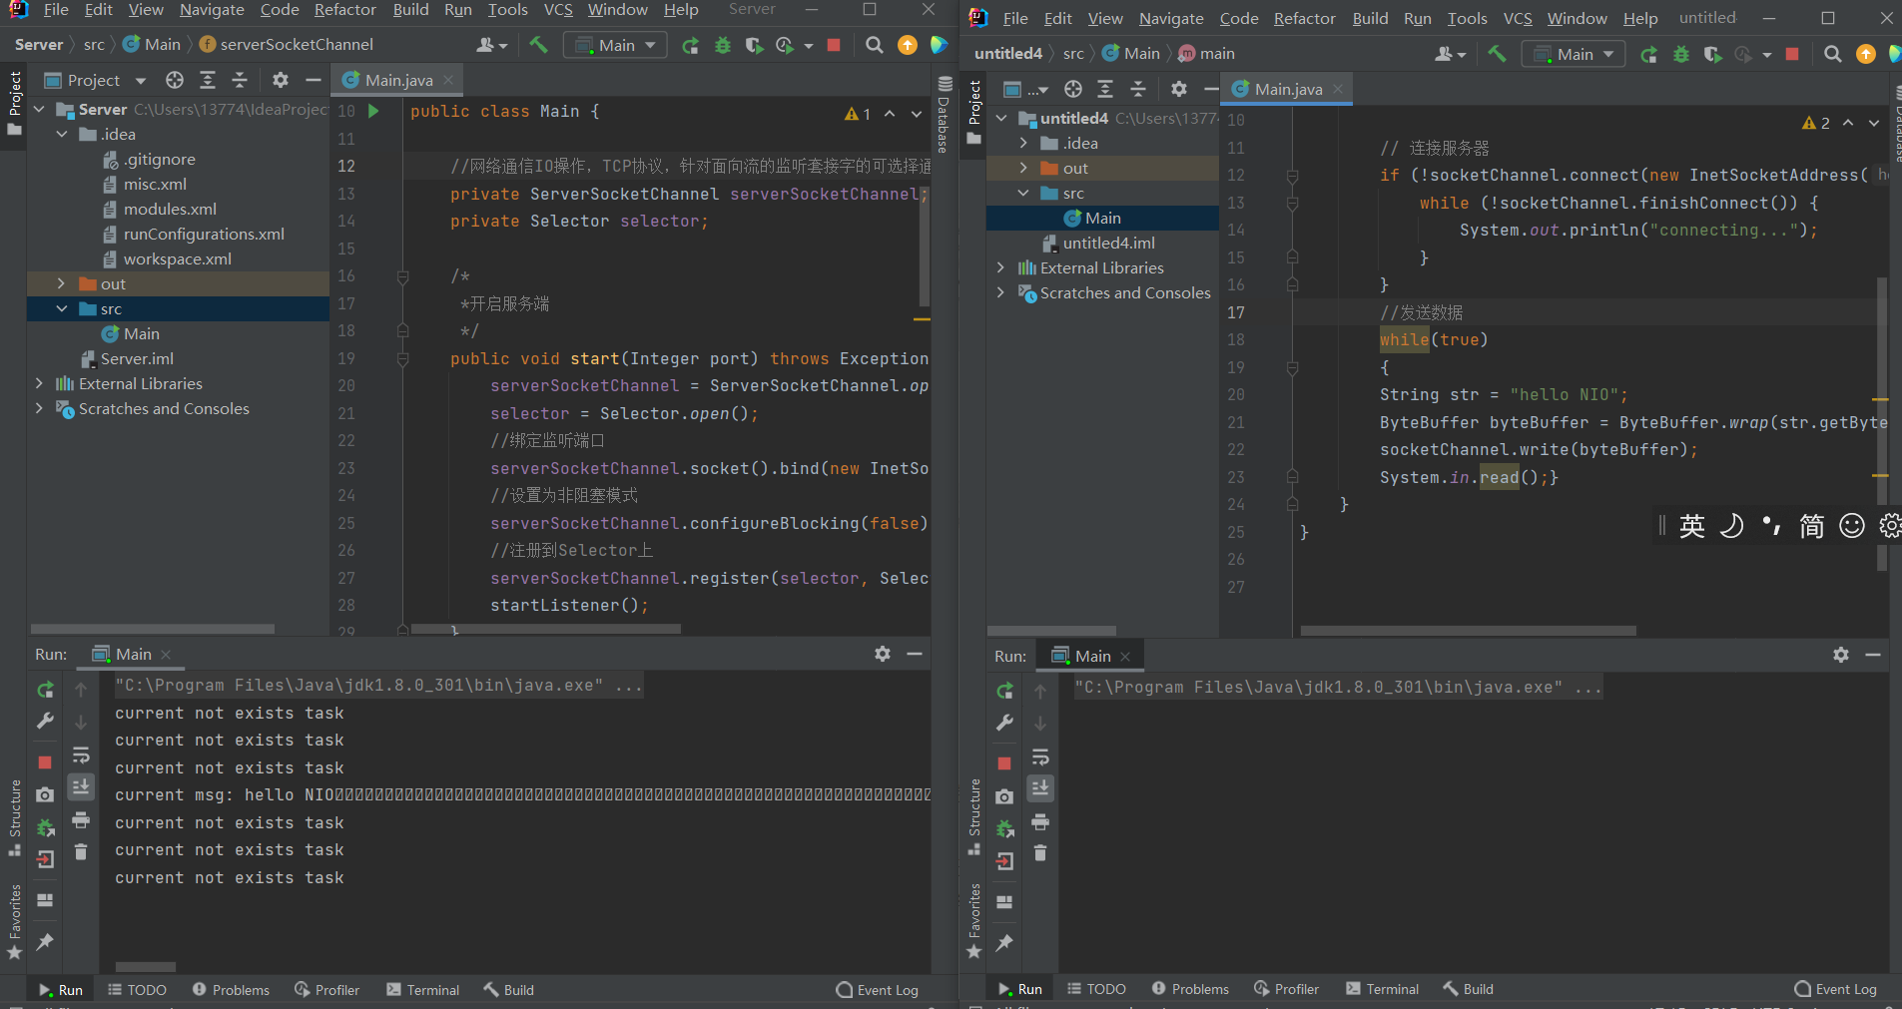Dump threads in Server Run panel
The image size is (1902, 1009).
click(45, 794)
